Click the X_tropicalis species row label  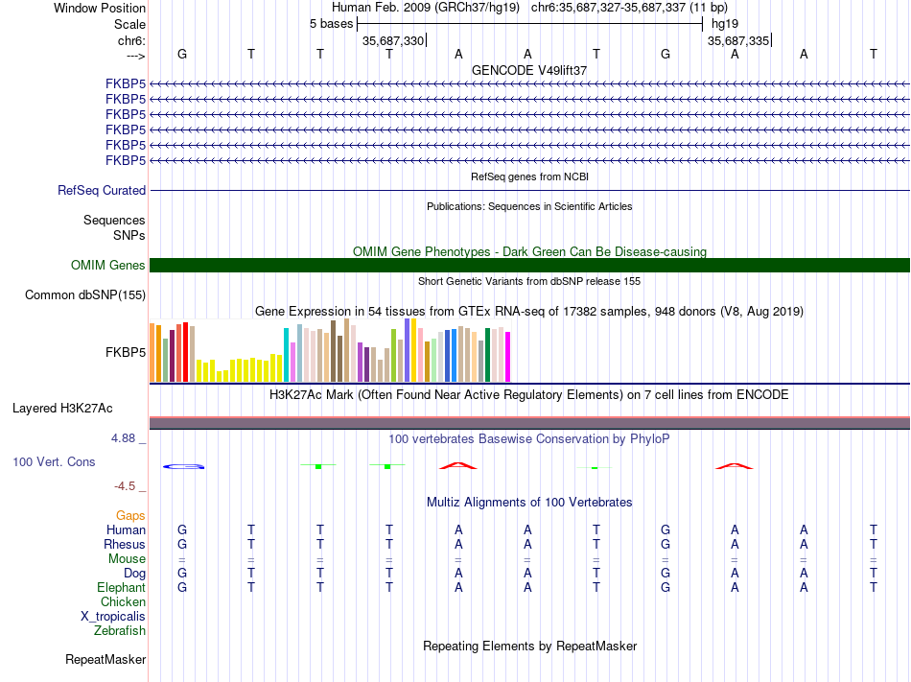click(x=113, y=617)
